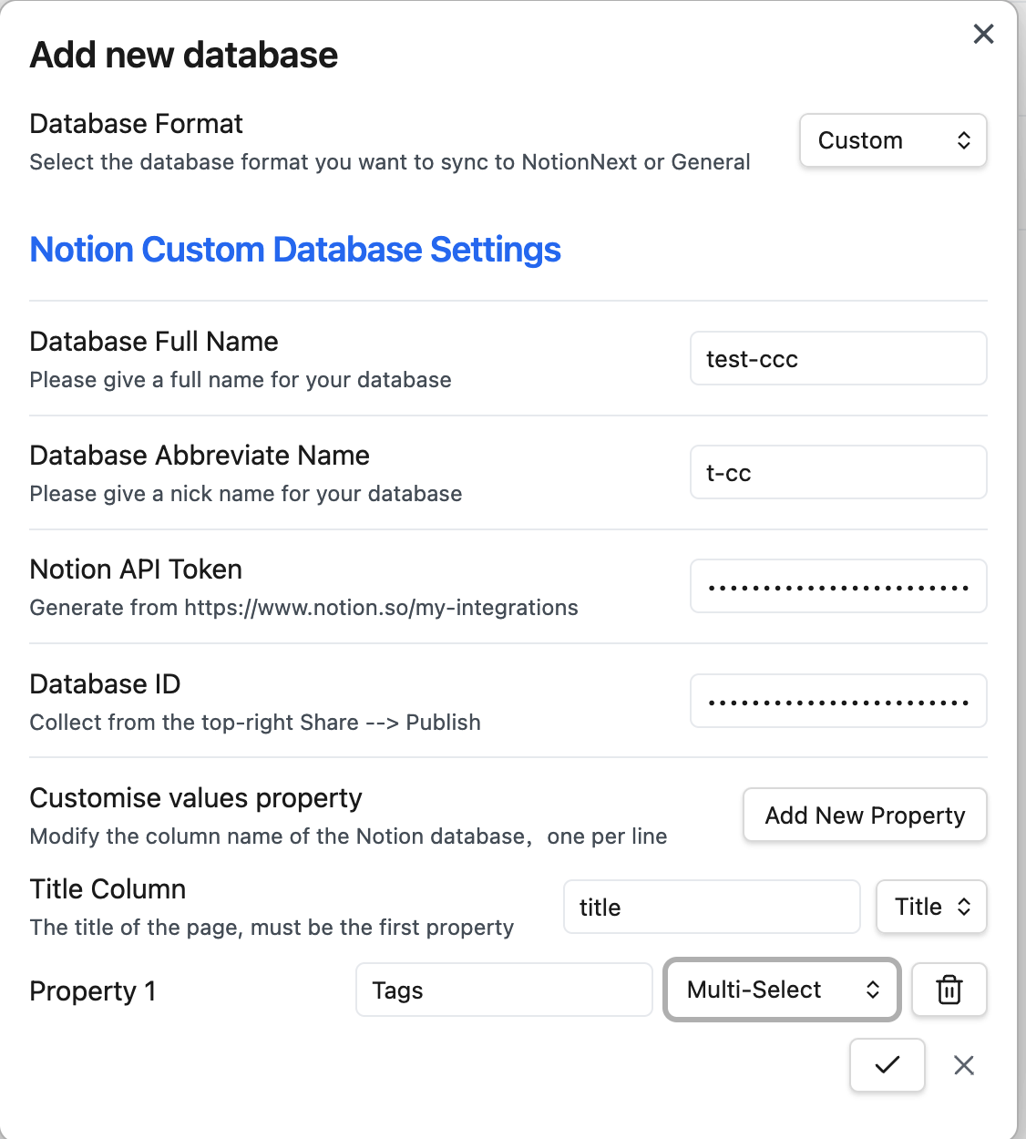Click the Add New Property button
Viewport: 1026px width, 1139px height.
pos(864,816)
